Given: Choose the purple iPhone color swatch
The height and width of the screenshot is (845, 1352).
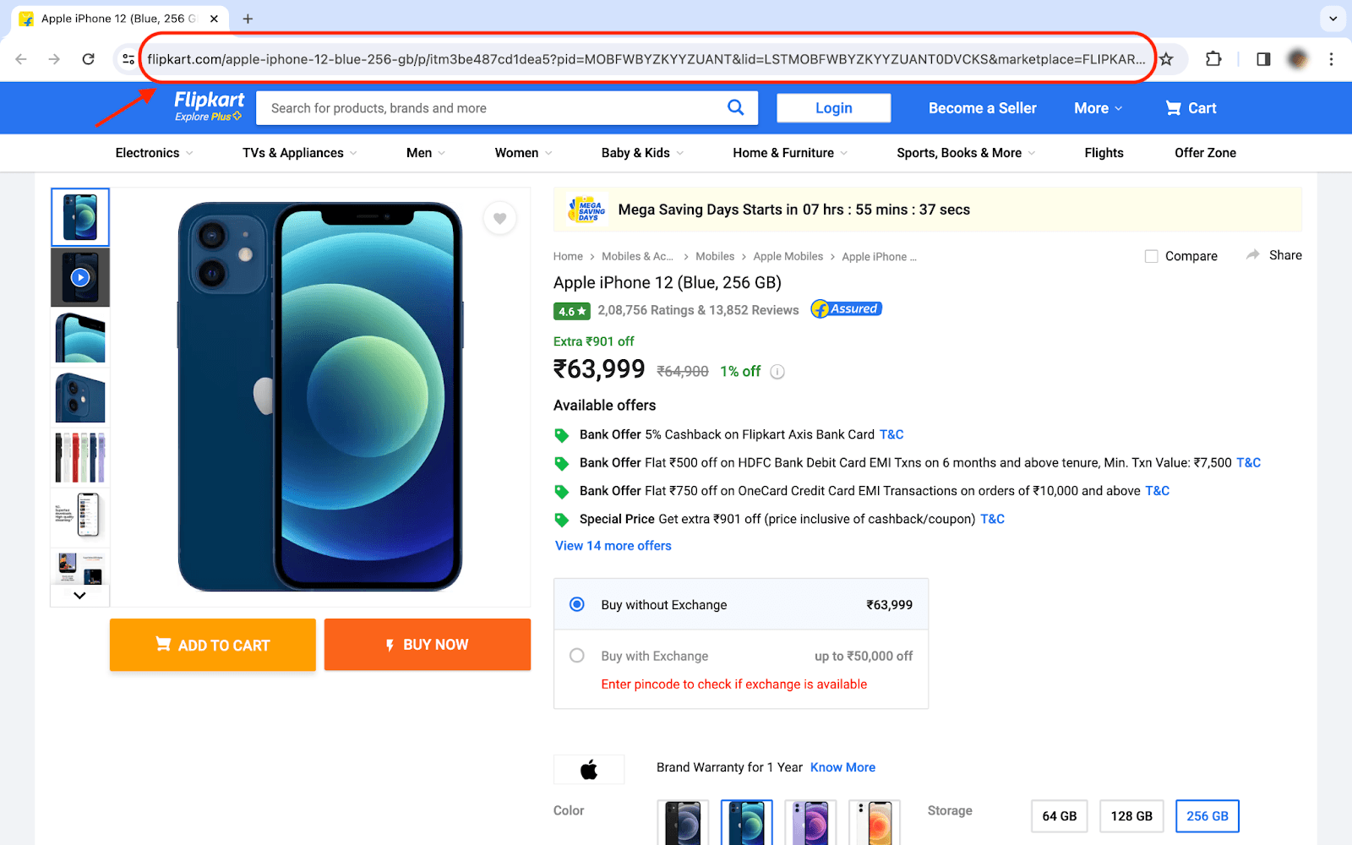Looking at the screenshot, I should pos(810,822).
